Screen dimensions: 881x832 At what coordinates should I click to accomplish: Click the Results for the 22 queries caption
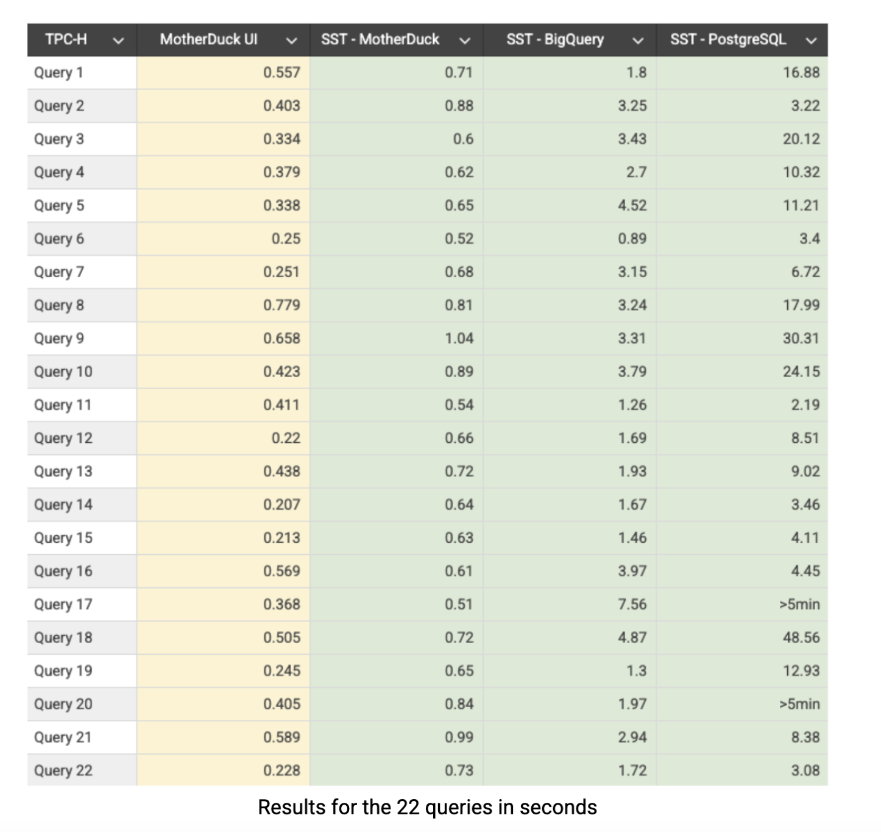pos(427,808)
